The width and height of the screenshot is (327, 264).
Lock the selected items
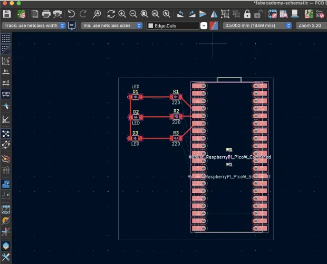coord(247,14)
